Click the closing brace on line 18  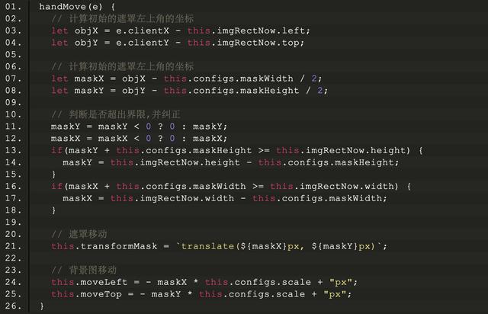click(x=53, y=210)
